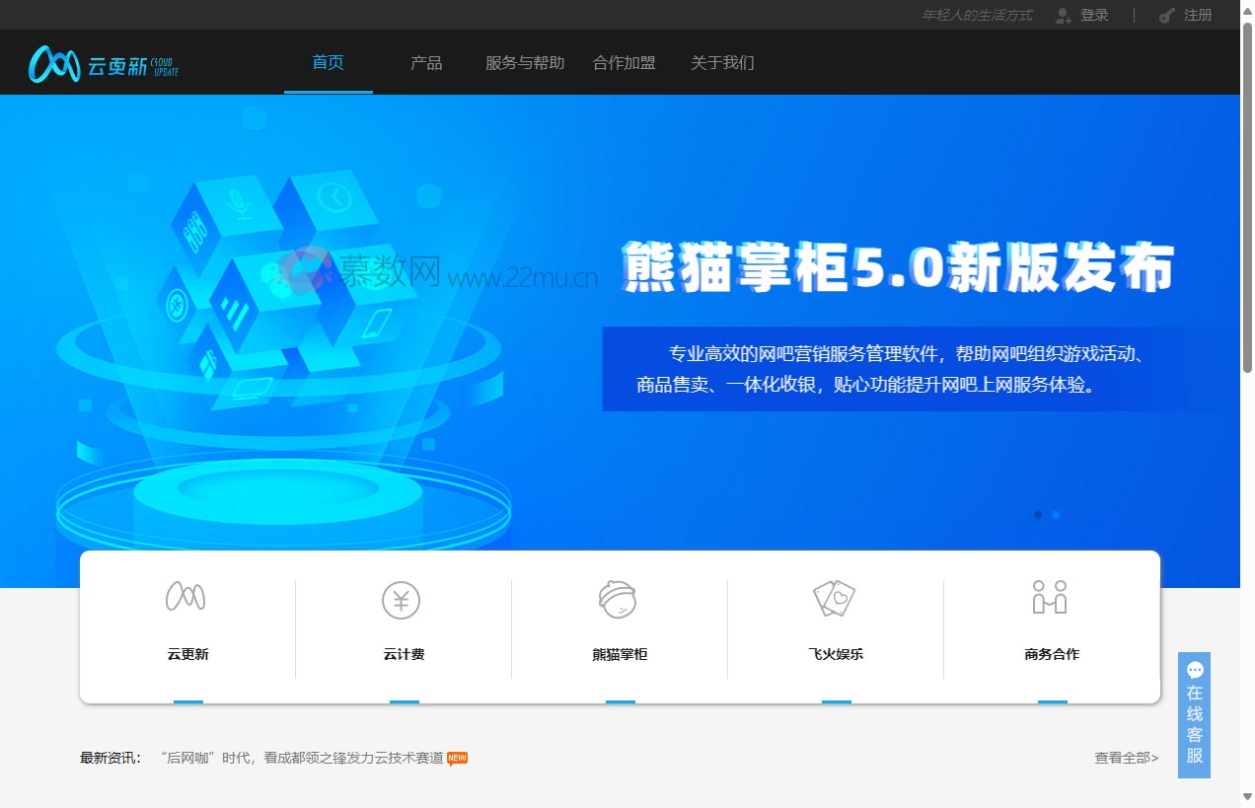Image resolution: width=1255 pixels, height=808 pixels.
Task: Open 查看全部 to see all news
Action: (x=1125, y=758)
